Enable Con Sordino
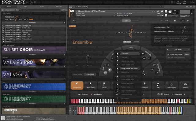This screenshot has height=121, width=196. point(90,74)
